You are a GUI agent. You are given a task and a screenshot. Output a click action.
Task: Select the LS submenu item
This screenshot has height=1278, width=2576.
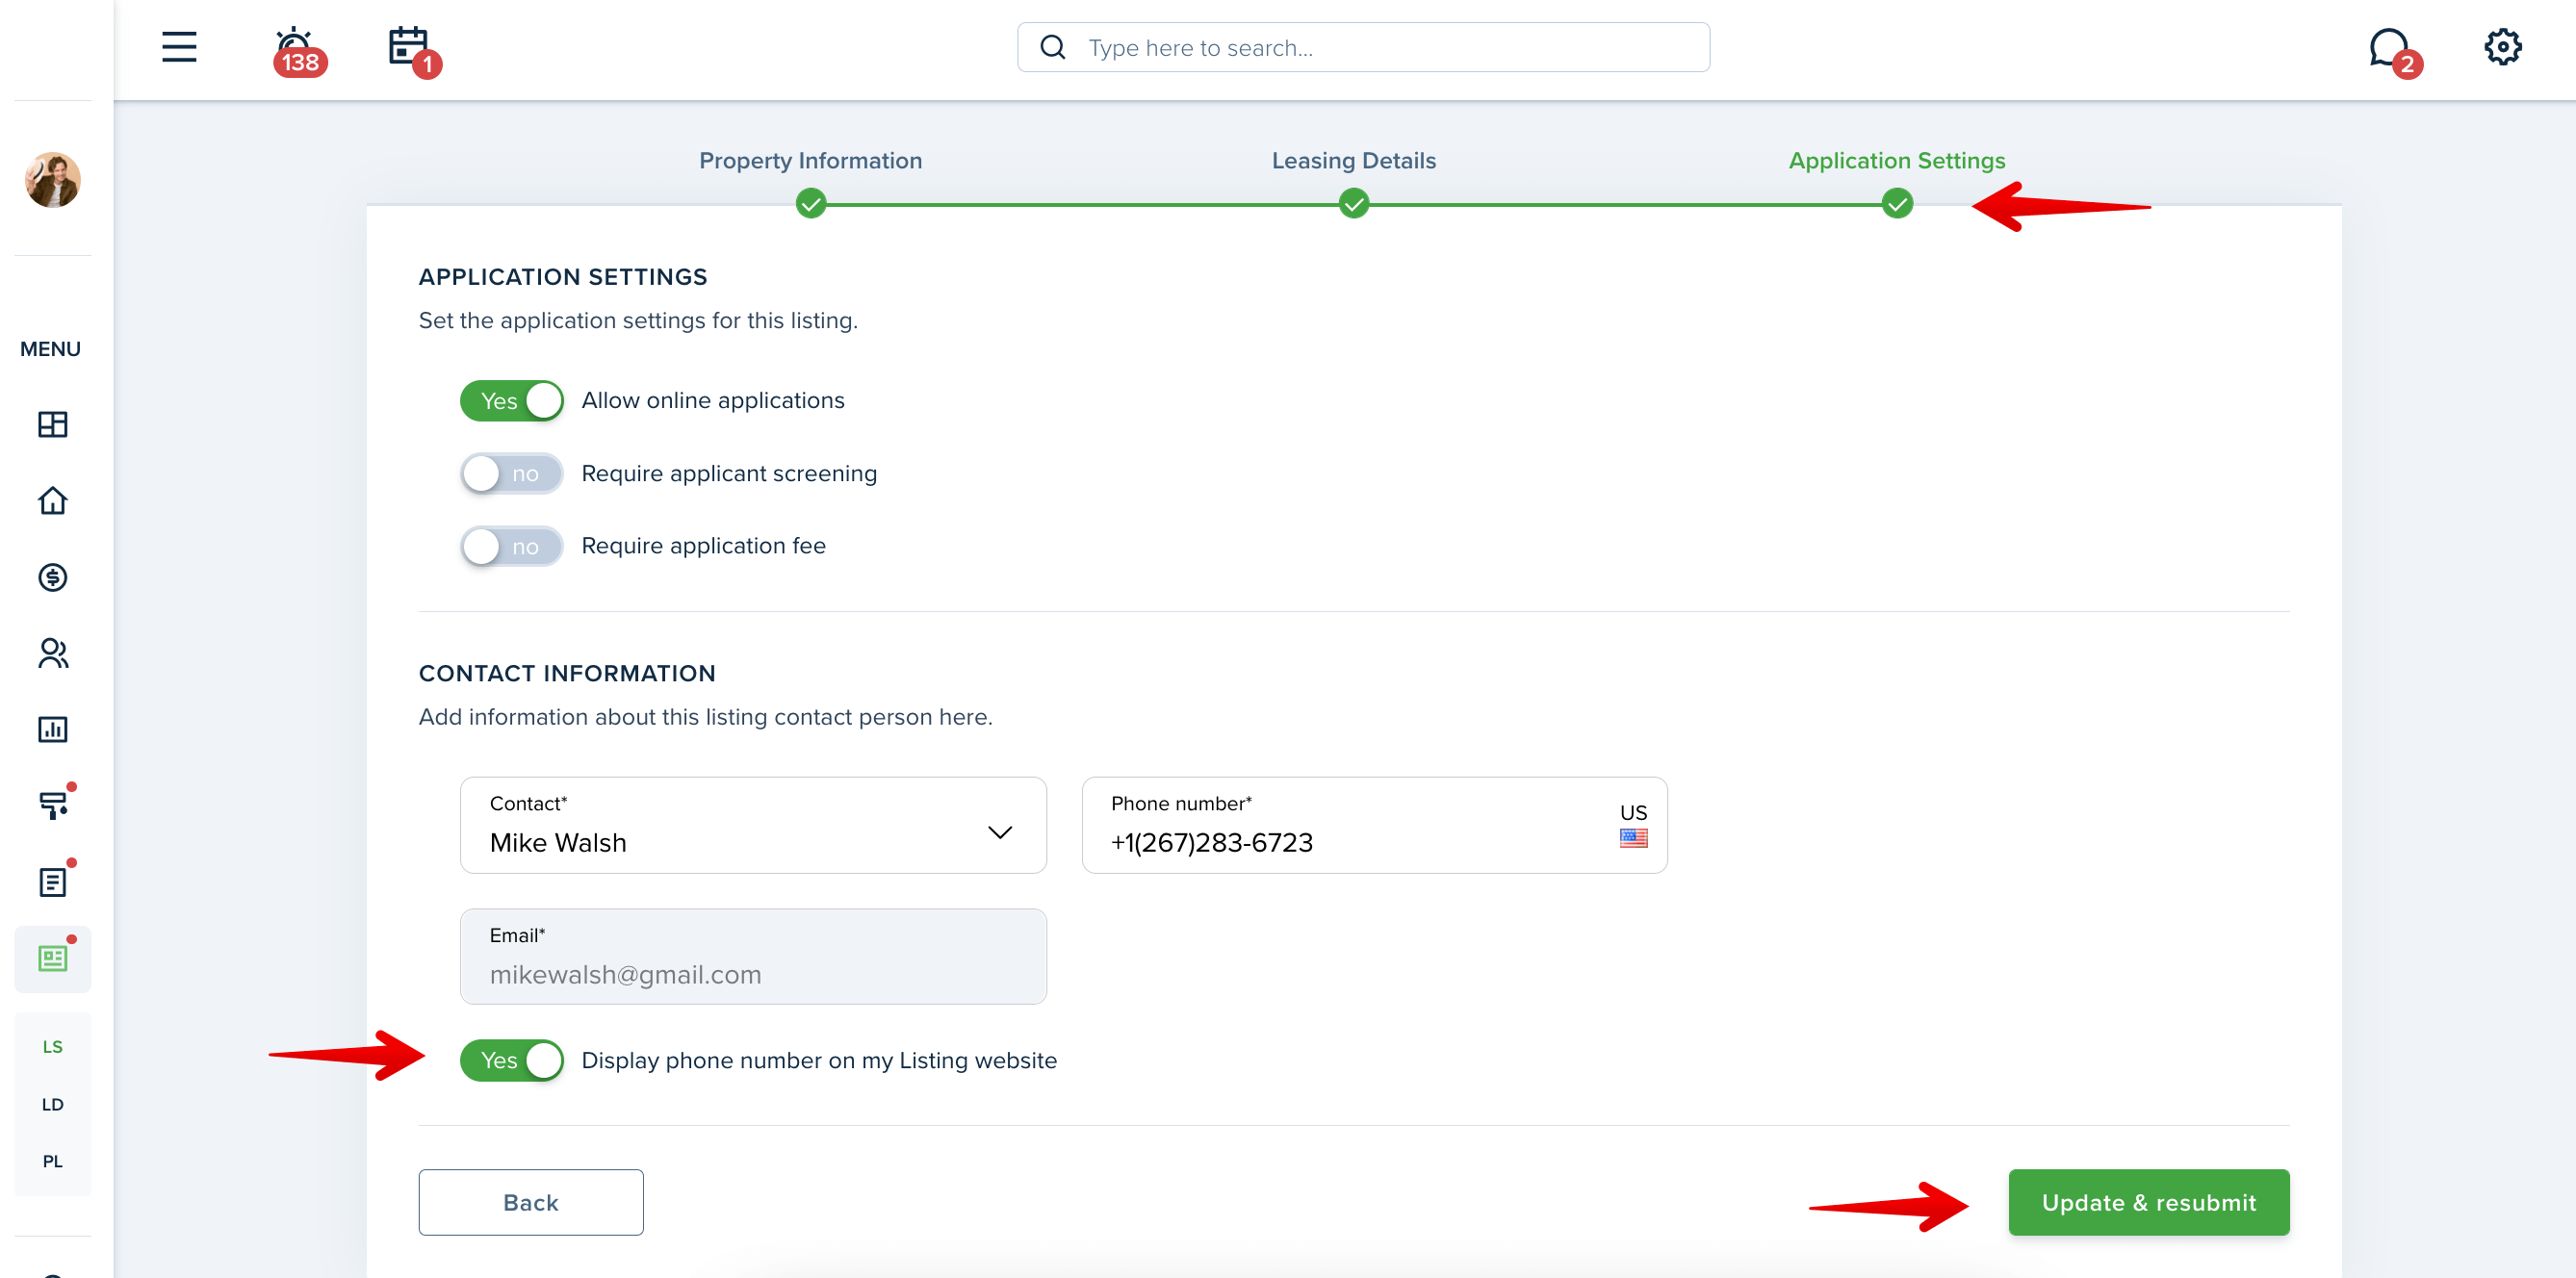[x=53, y=1046]
